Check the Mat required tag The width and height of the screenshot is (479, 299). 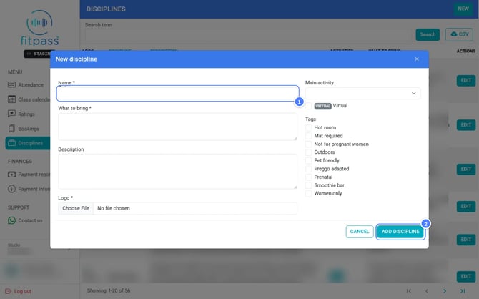309,136
